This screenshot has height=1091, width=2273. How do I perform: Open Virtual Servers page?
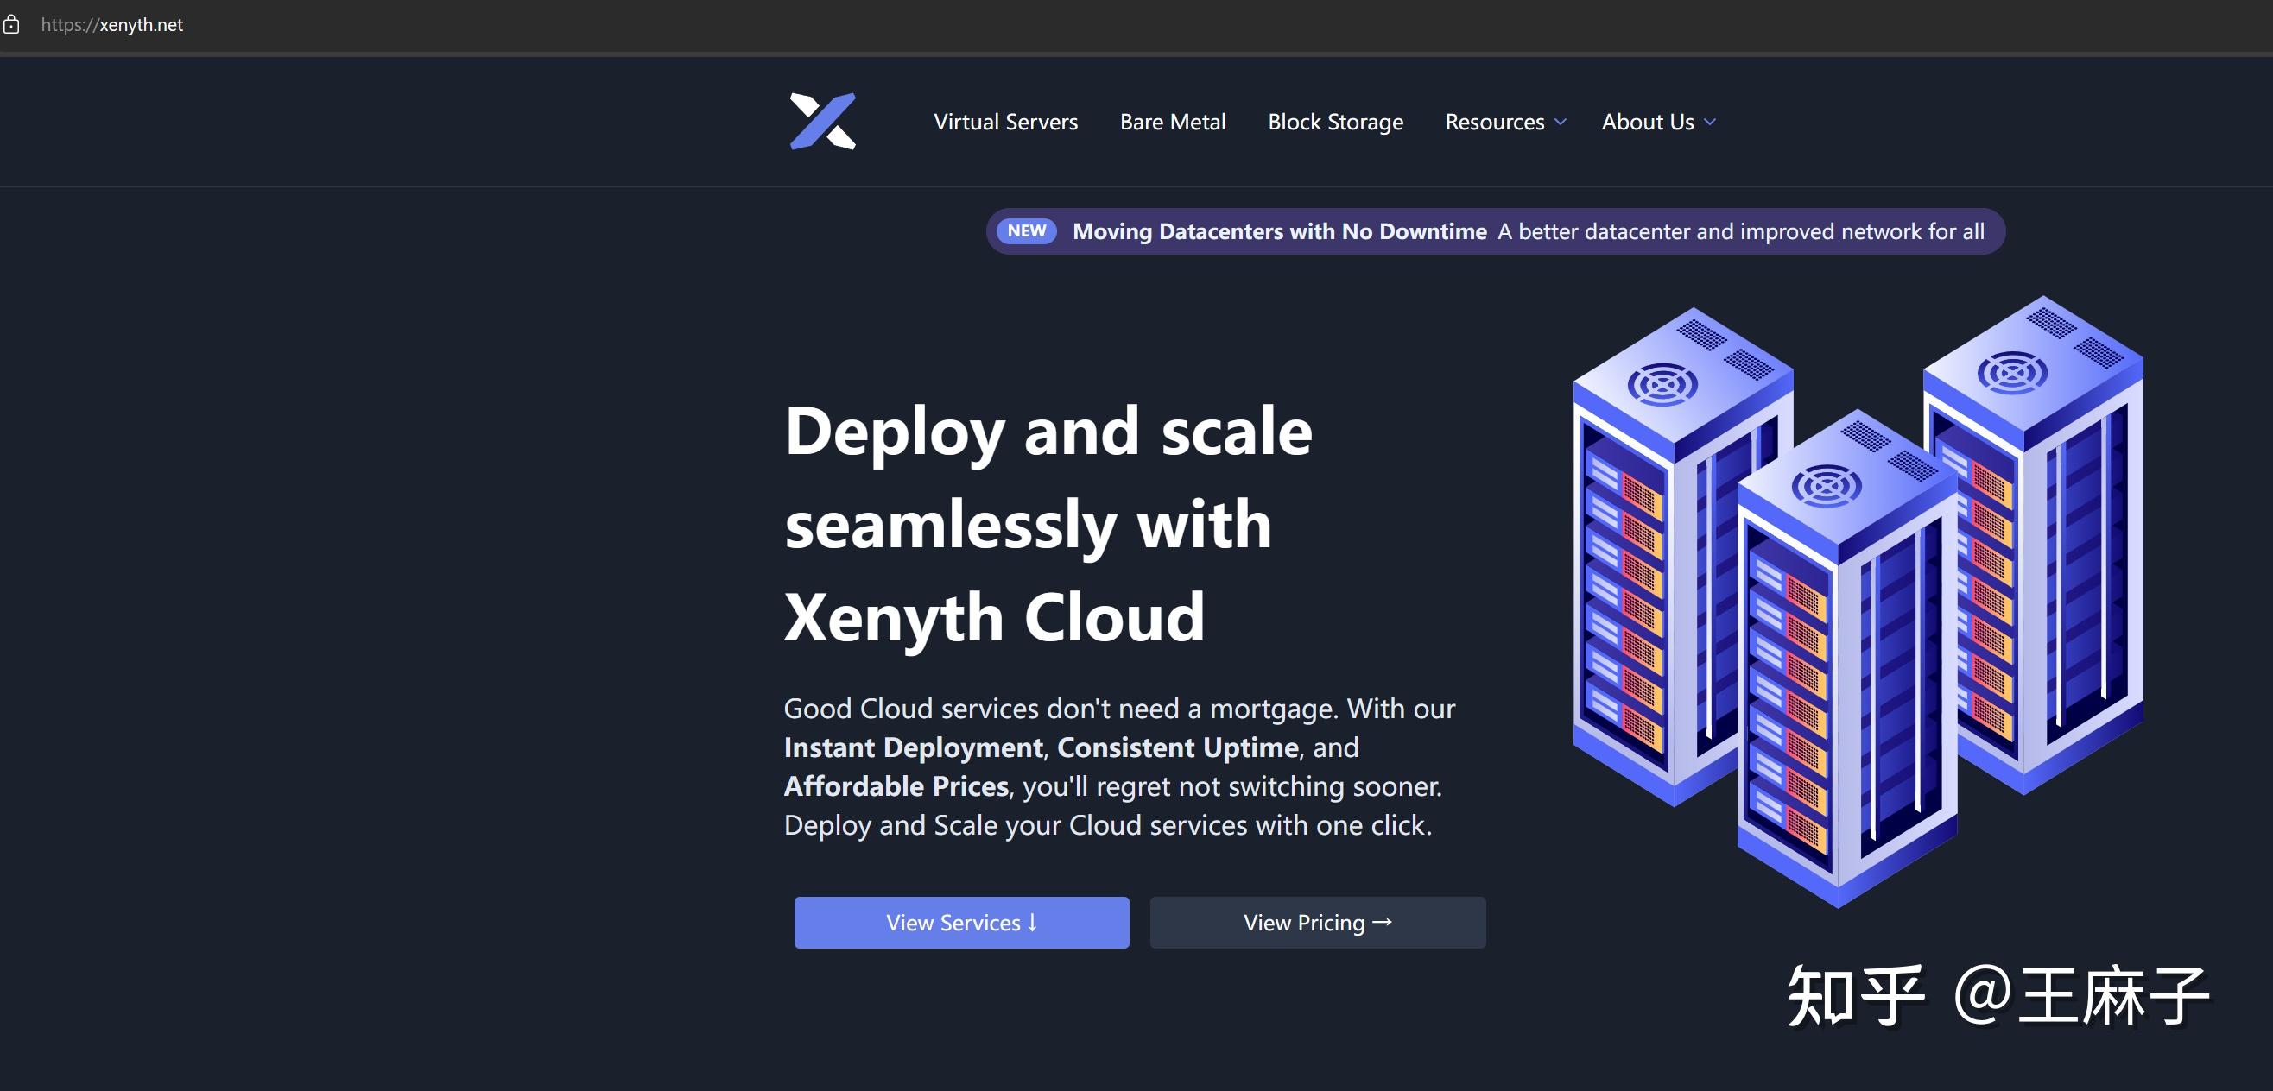(x=1006, y=122)
